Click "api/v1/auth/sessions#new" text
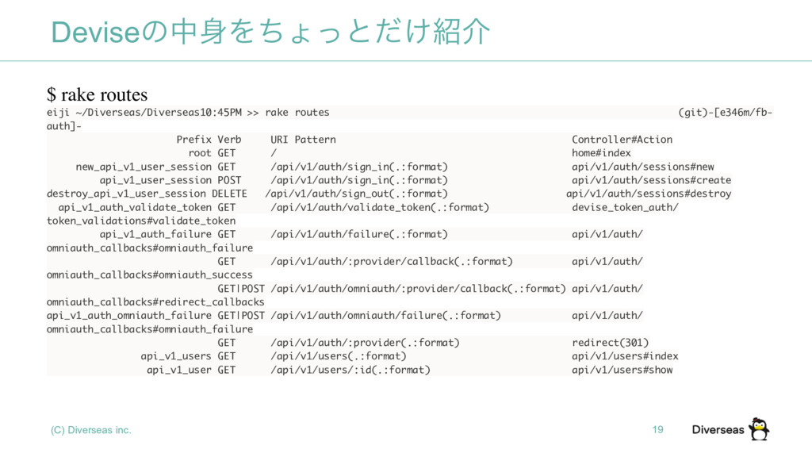 click(x=642, y=167)
